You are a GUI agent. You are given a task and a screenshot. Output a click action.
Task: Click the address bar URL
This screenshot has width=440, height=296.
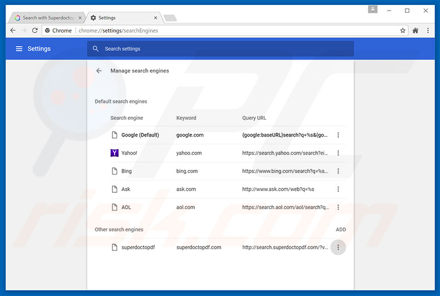coord(118,31)
